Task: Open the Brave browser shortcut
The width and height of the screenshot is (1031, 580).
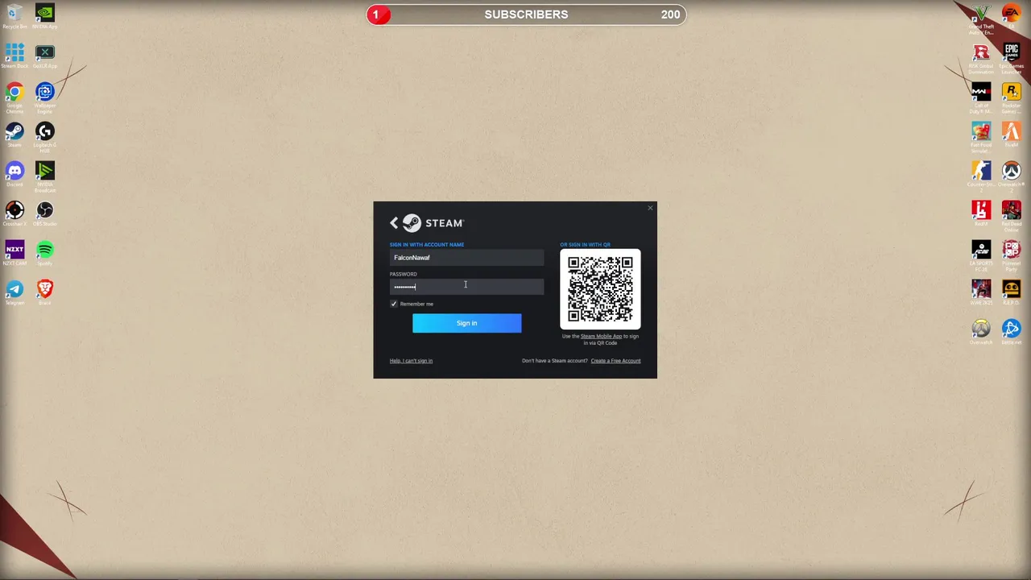Action: tap(45, 292)
